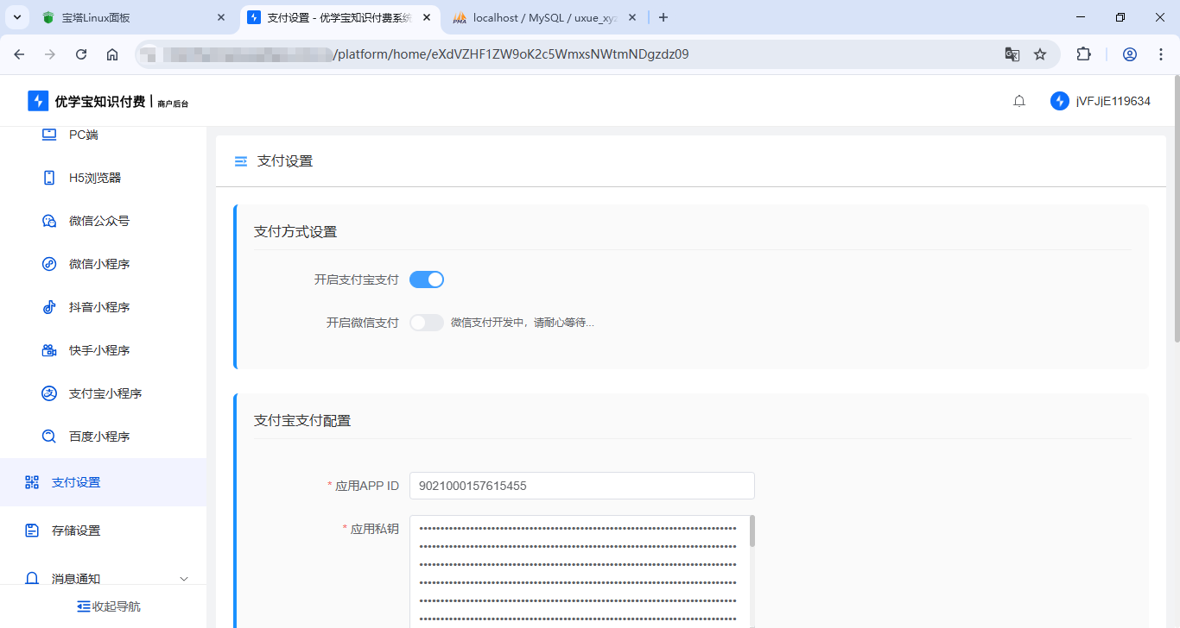Screen dimensions: 1180x628
Task: Toggle the WeChat payment (开启微信支付) switch
Action: click(x=427, y=323)
